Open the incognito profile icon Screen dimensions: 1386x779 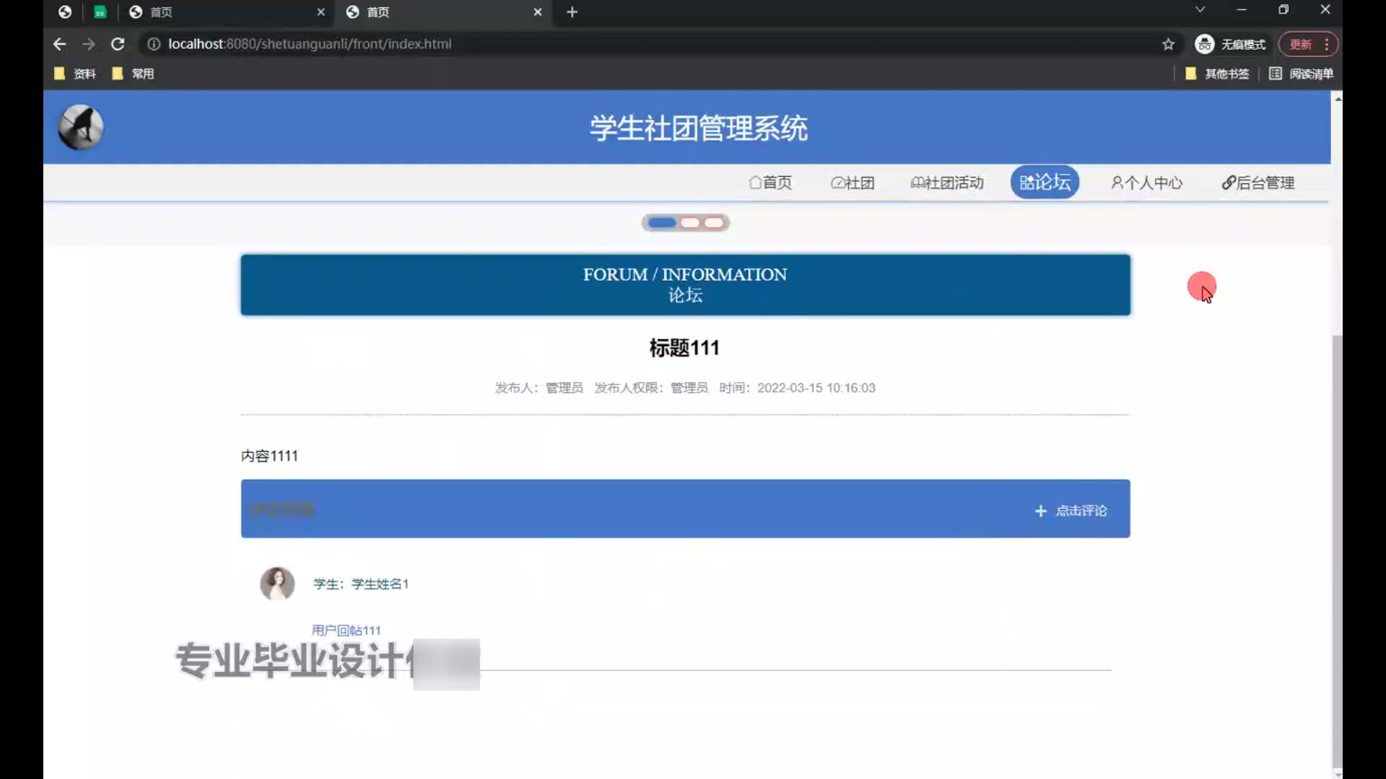click(1204, 44)
